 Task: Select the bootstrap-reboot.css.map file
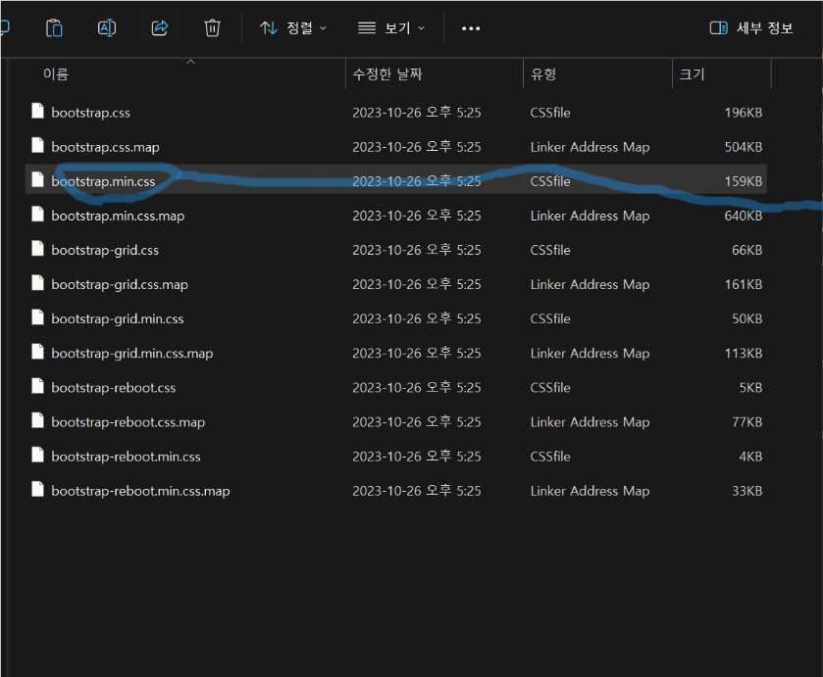[x=395, y=421]
